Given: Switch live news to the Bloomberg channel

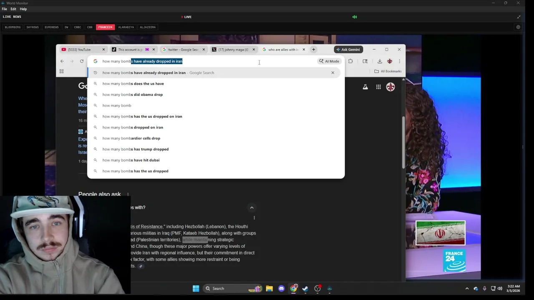Looking at the screenshot, I should (13, 27).
